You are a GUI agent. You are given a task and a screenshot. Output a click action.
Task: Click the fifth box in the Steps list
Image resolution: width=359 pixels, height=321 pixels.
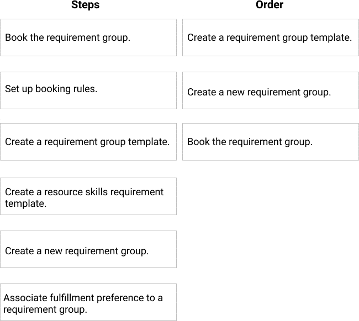tap(88, 249)
